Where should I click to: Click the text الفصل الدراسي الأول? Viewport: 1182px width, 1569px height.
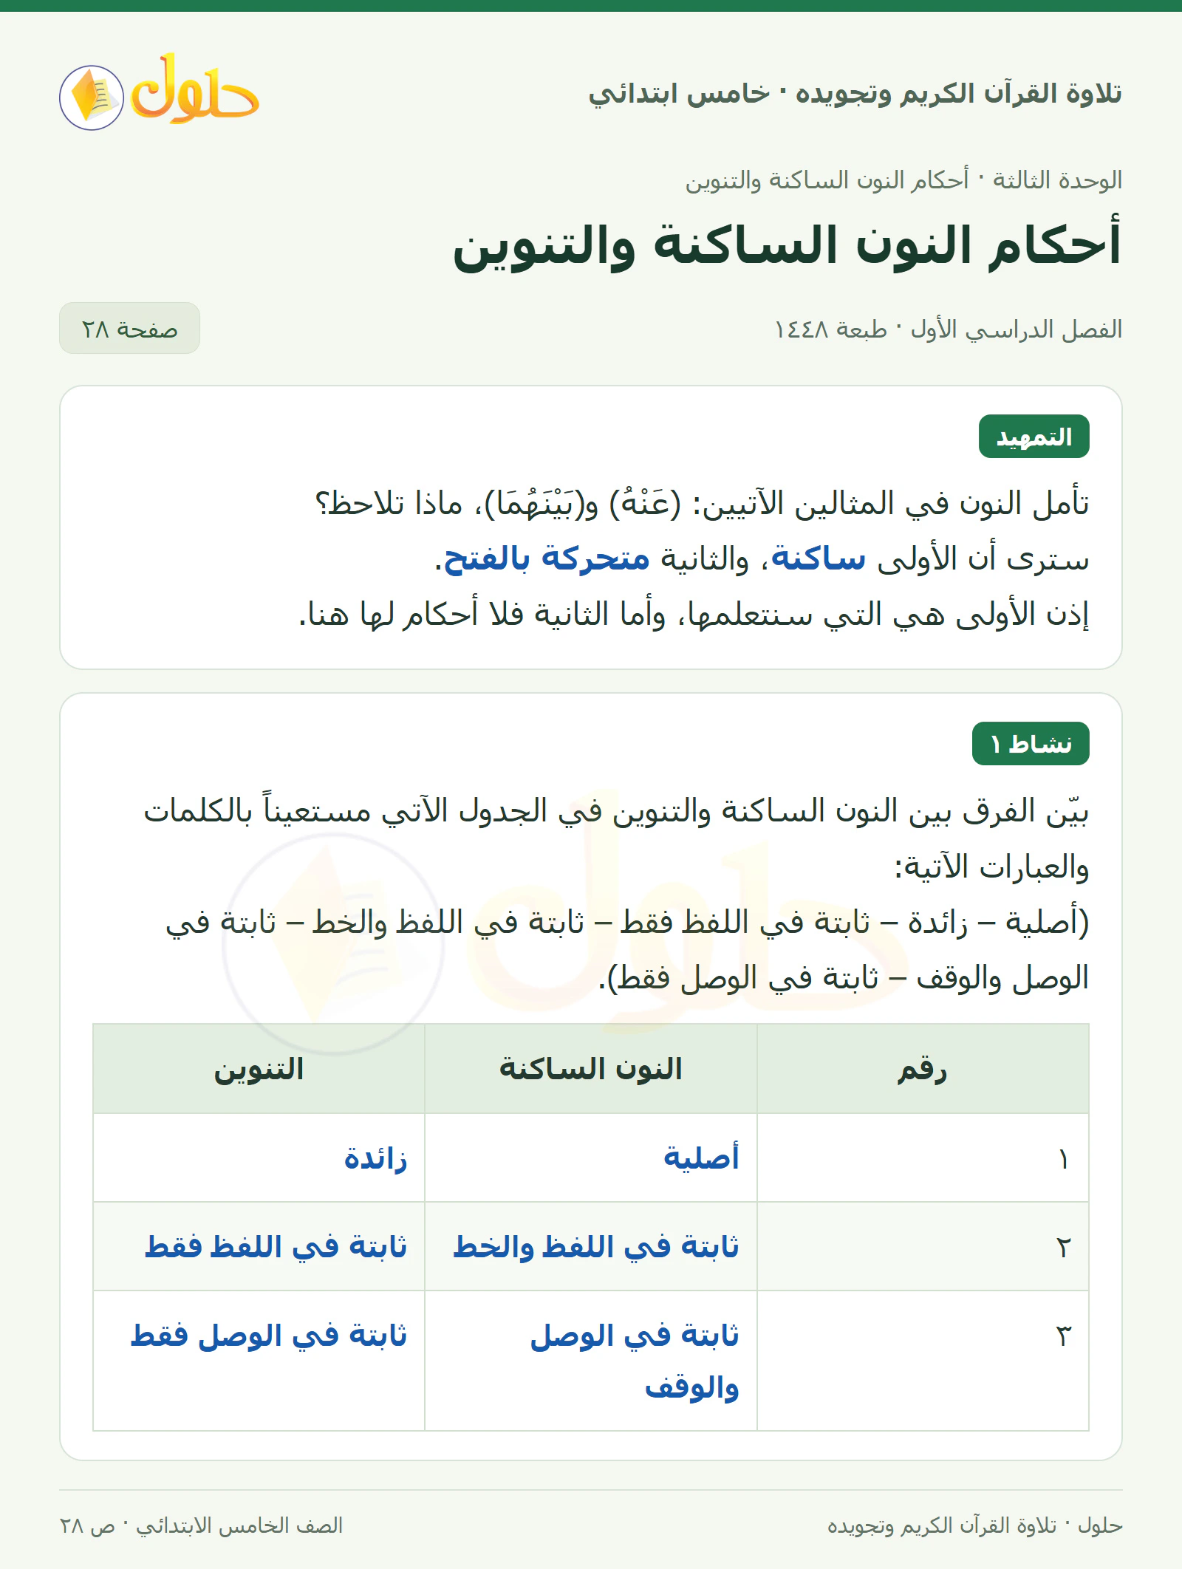1017,329
